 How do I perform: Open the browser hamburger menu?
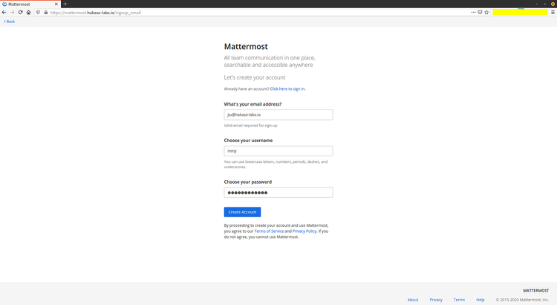(553, 13)
